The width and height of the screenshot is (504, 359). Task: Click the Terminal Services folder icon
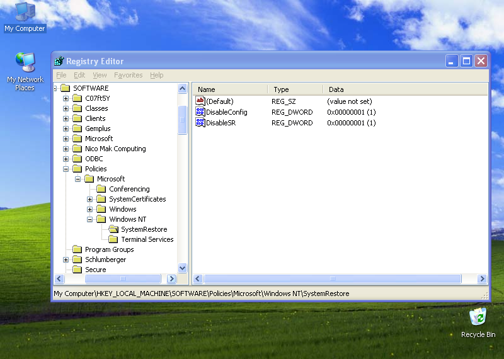pos(113,239)
